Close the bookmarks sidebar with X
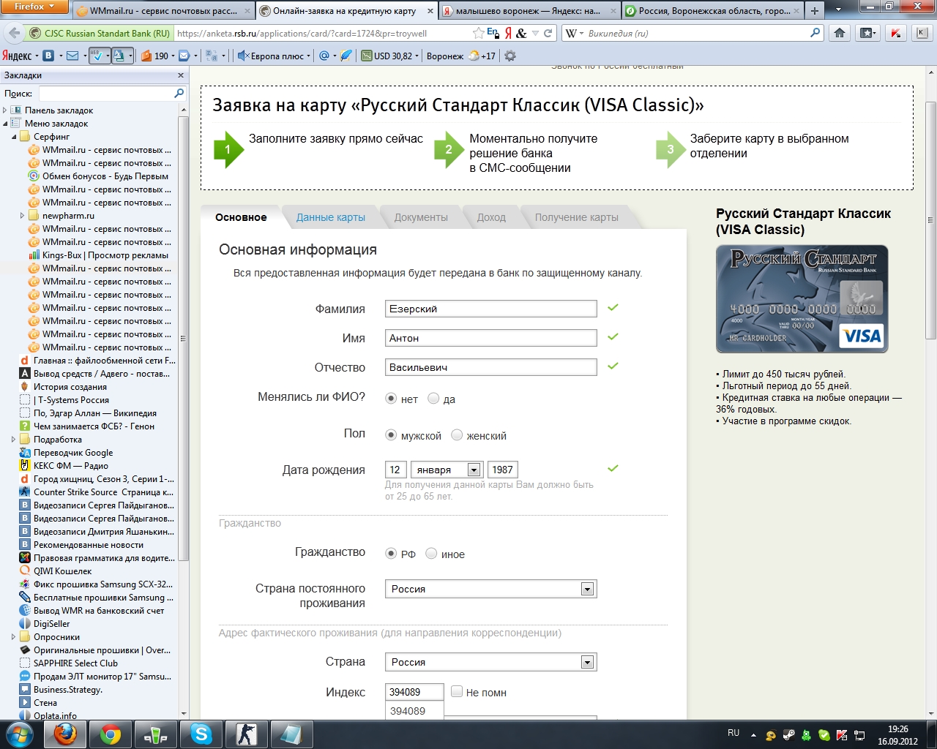This screenshot has height=749, width=937. point(181,75)
